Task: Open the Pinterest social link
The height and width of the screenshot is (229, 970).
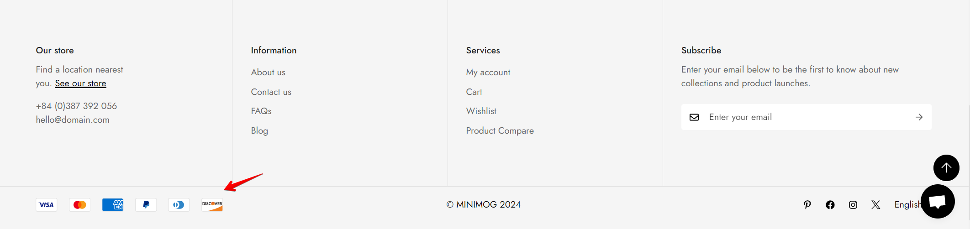Action: pos(807,205)
